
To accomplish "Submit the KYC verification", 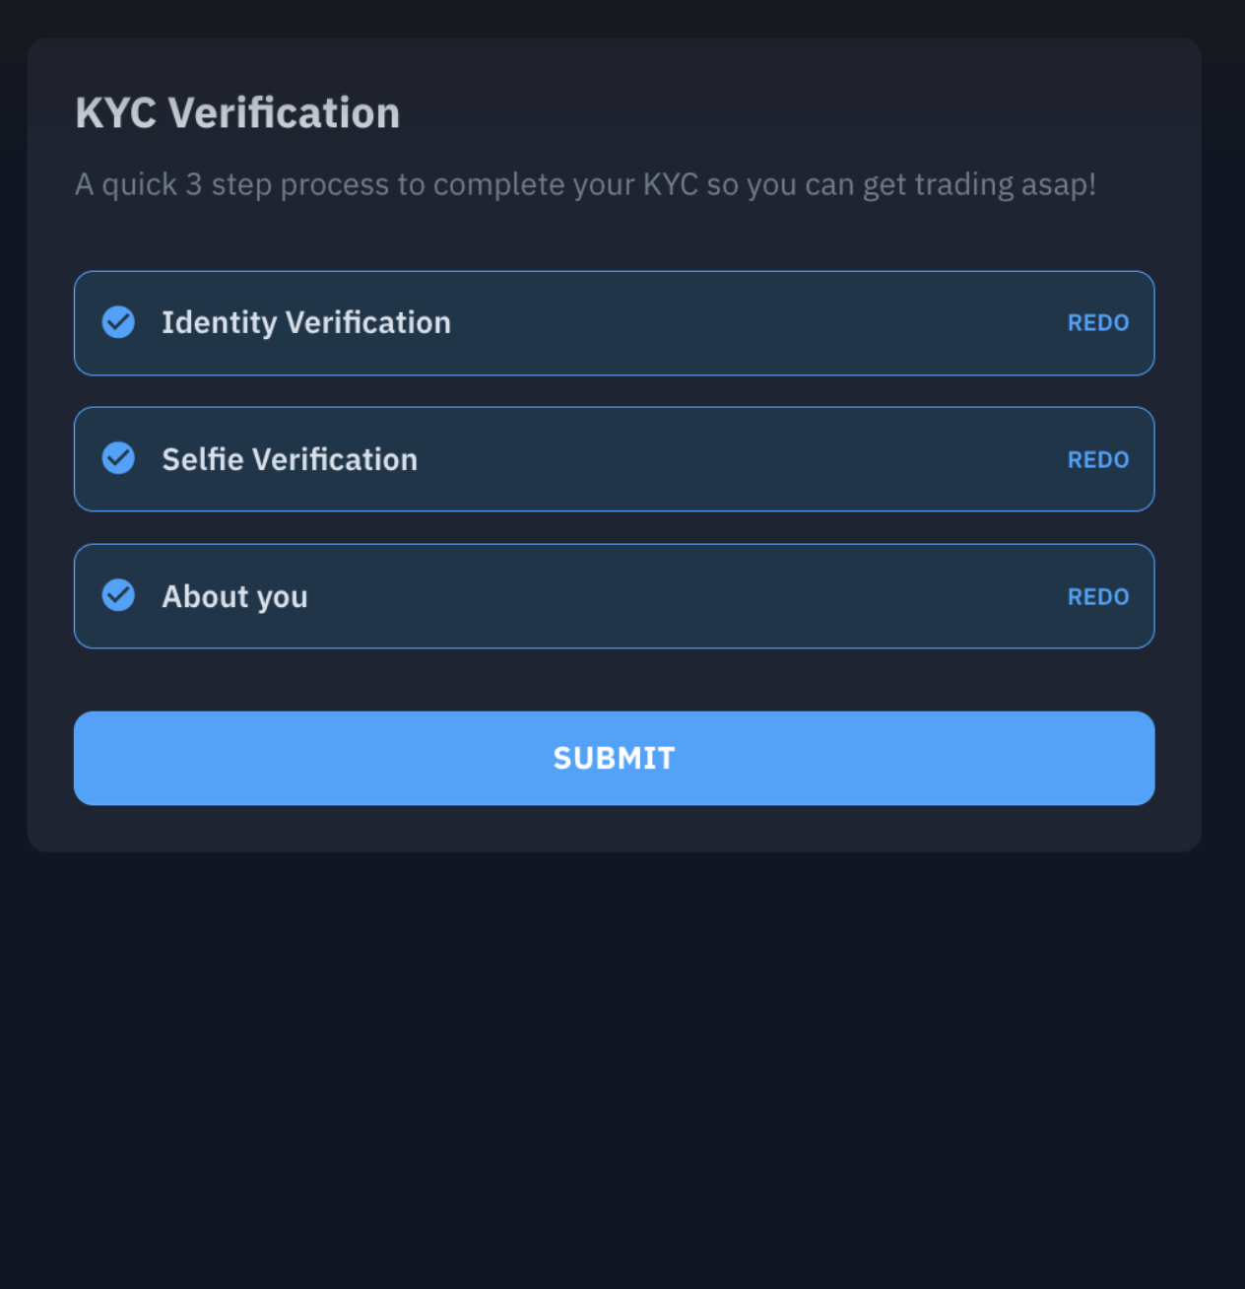I will (614, 758).
